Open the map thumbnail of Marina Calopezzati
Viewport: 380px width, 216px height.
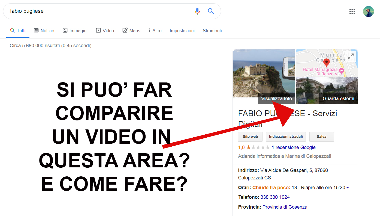(x=327, y=63)
